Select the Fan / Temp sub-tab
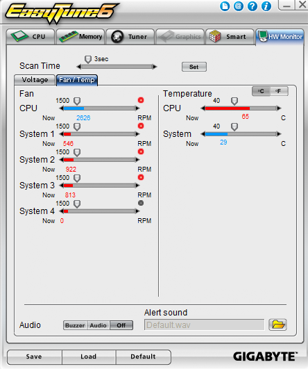 (x=77, y=80)
